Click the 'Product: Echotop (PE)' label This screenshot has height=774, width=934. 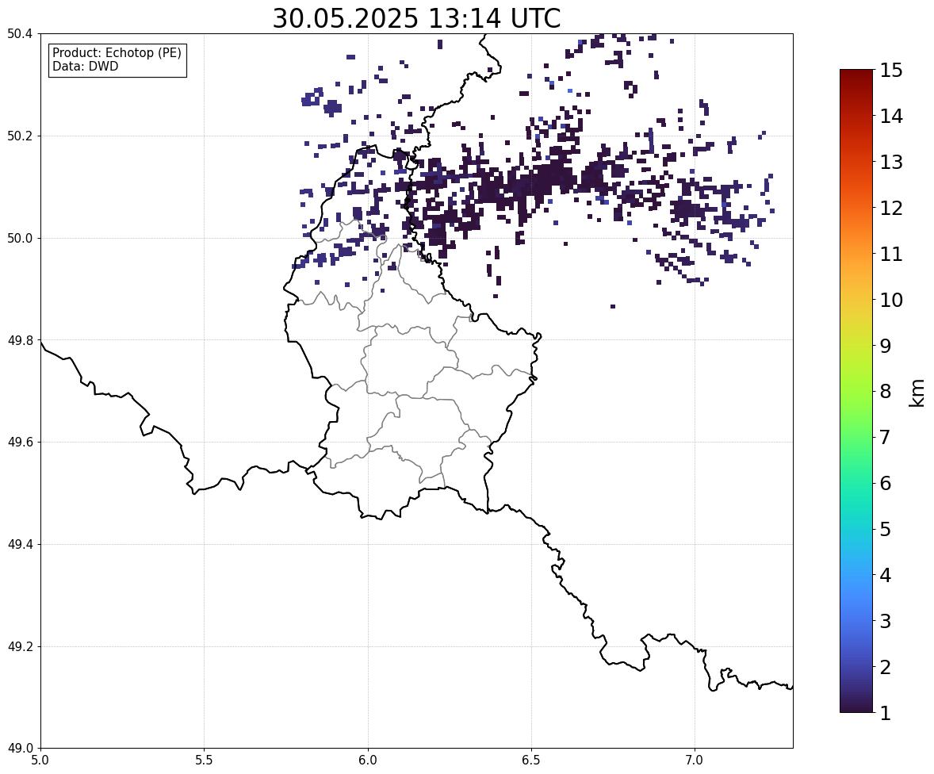[x=117, y=53]
